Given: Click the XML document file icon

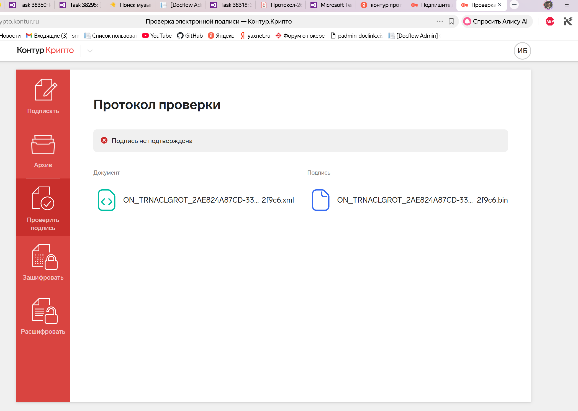Looking at the screenshot, I should (107, 200).
